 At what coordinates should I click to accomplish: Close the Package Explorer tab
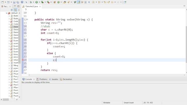(x=10, y=6)
